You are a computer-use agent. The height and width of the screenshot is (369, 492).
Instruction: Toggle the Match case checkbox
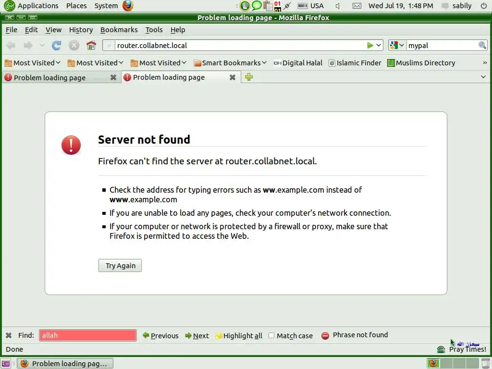(x=271, y=335)
